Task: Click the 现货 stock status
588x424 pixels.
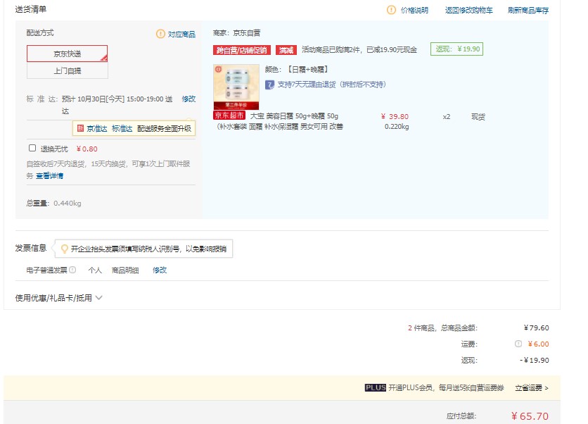Action: pyautogui.click(x=478, y=117)
